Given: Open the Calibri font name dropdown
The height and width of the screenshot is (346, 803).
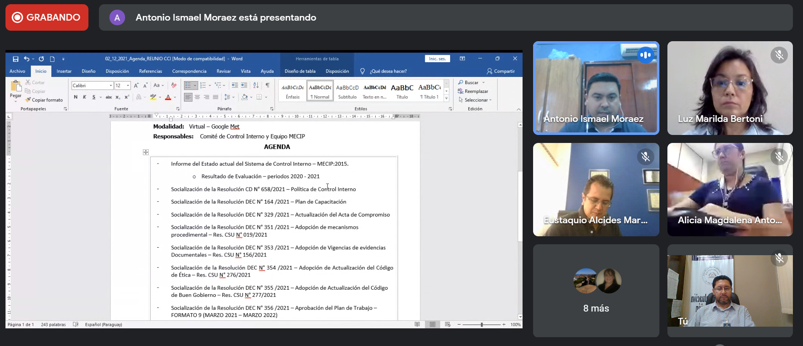Looking at the screenshot, I should 111,85.
